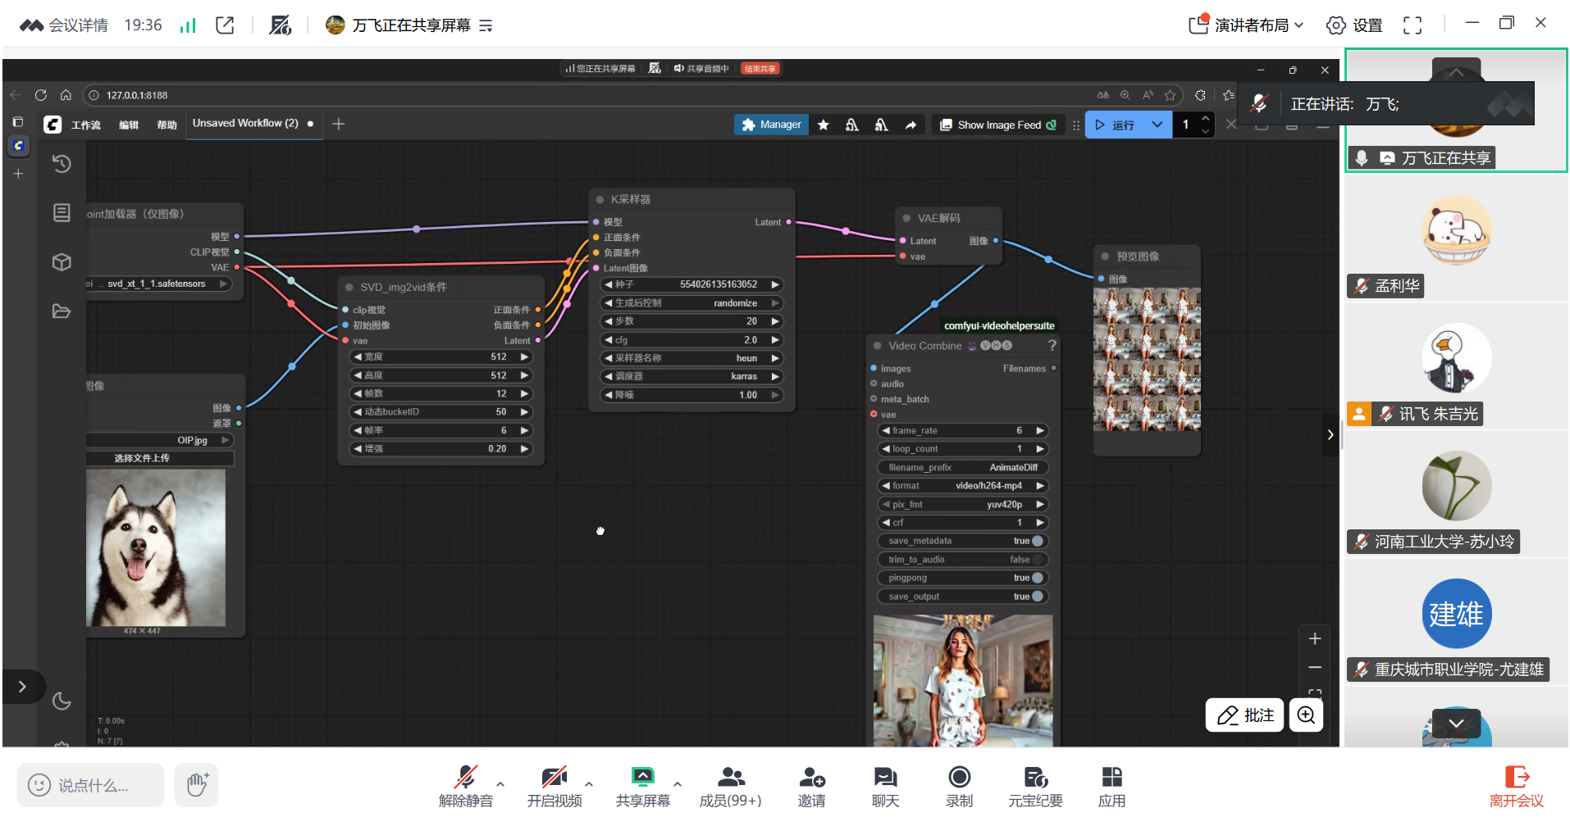
Task: Type in the say something field
Action: [91, 786]
